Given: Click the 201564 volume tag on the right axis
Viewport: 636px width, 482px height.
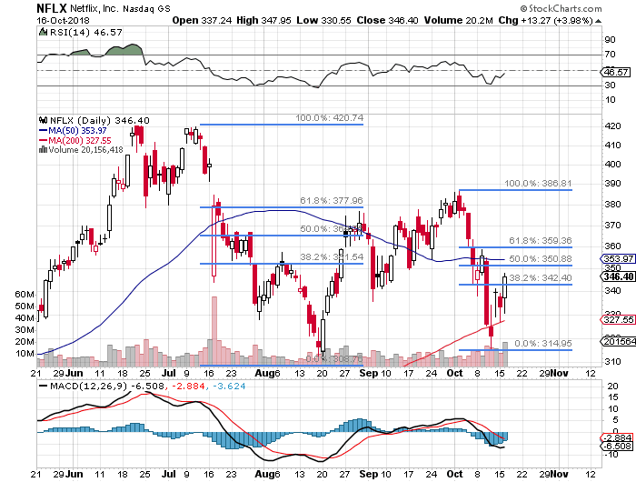Looking at the screenshot, I should tap(618, 342).
